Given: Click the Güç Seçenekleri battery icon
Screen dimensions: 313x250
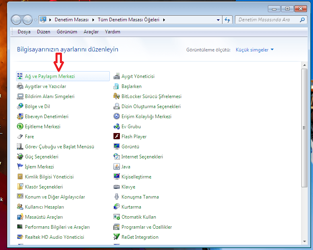Looking at the screenshot, I should pos(20,157).
